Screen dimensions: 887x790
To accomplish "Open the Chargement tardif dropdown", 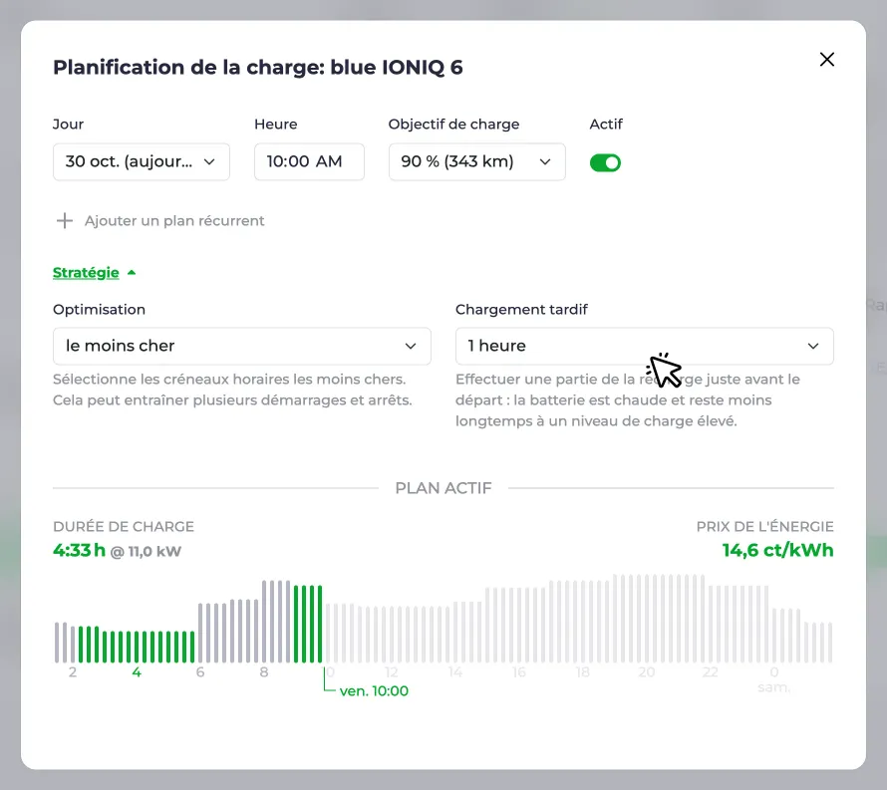I will point(644,346).
